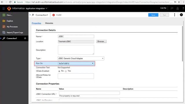Click the CAI PM organization label
Viewport: 185px width, 104px height.
point(163,8)
